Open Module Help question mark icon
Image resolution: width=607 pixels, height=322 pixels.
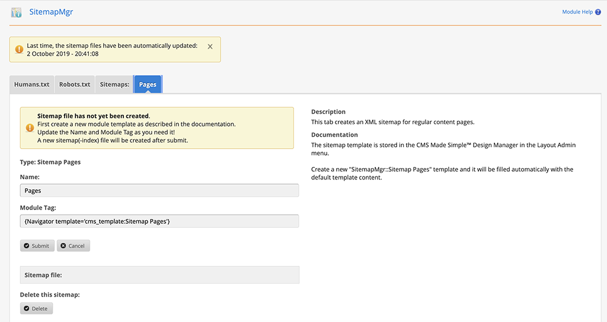tap(598, 12)
